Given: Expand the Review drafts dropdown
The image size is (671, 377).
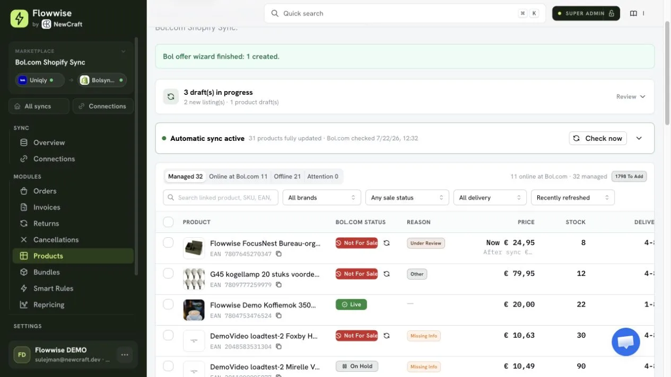Looking at the screenshot, I should (631, 96).
